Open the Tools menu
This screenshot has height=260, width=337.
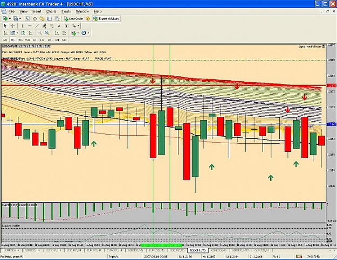(66, 11)
